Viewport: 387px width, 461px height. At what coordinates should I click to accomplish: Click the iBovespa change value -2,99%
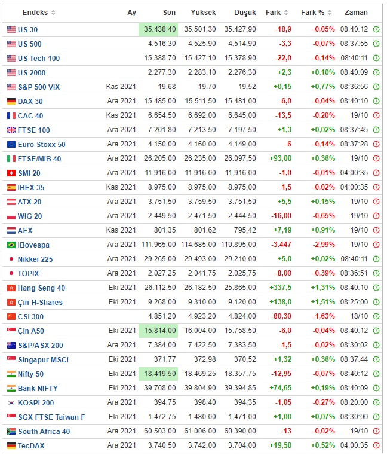(x=324, y=245)
